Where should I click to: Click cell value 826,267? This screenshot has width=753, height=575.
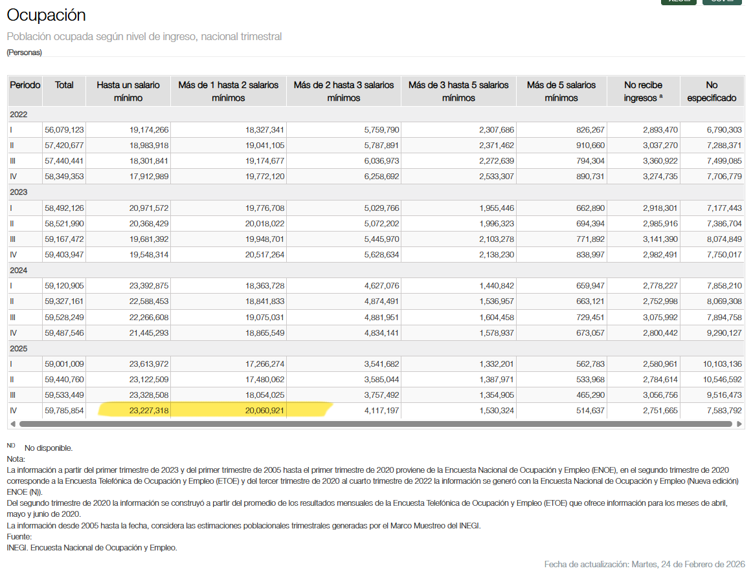coord(590,129)
